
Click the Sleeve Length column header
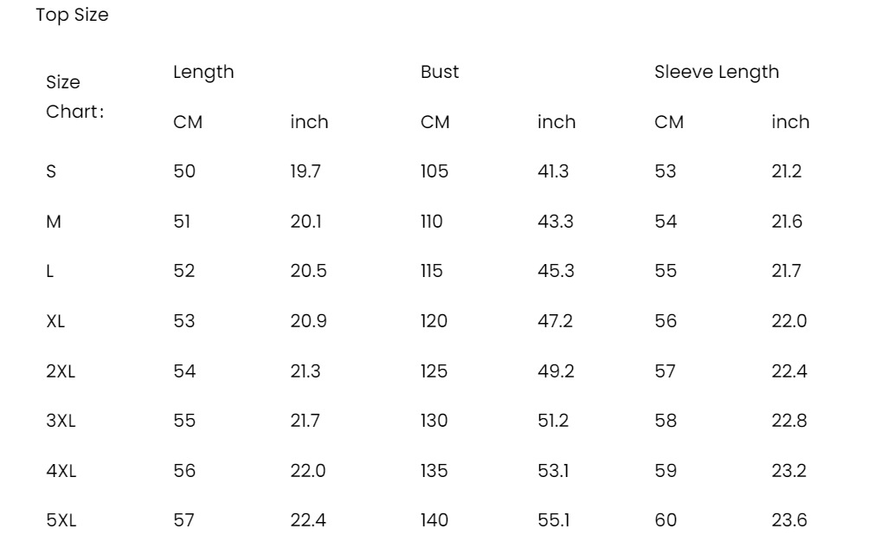tap(716, 73)
